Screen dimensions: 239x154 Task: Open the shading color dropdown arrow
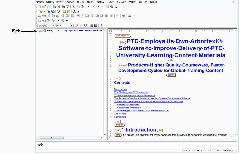pyautogui.click(x=134, y=16)
